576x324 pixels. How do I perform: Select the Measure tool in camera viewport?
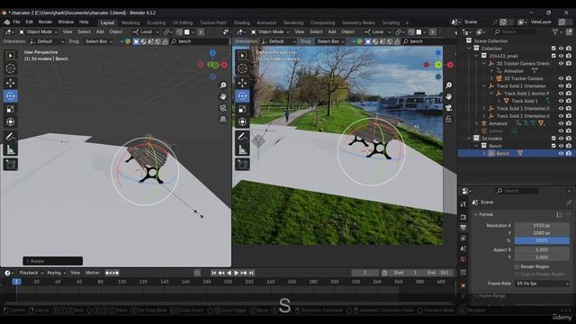[242, 149]
